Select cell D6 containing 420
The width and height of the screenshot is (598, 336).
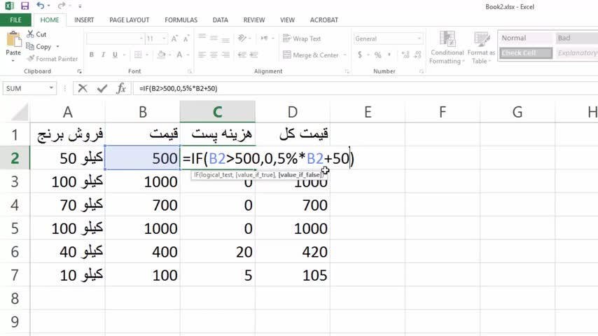click(292, 251)
